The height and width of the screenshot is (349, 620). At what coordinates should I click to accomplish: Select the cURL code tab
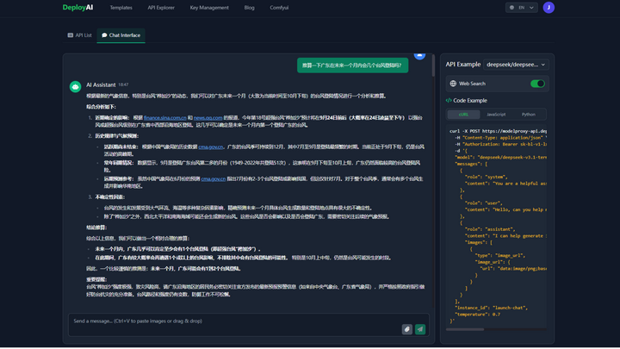click(463, 115)
